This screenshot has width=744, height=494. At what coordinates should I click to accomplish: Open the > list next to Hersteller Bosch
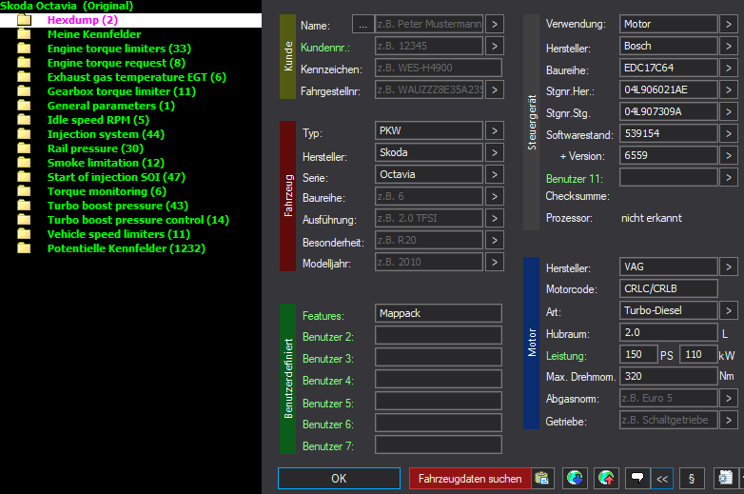point(729,46)
